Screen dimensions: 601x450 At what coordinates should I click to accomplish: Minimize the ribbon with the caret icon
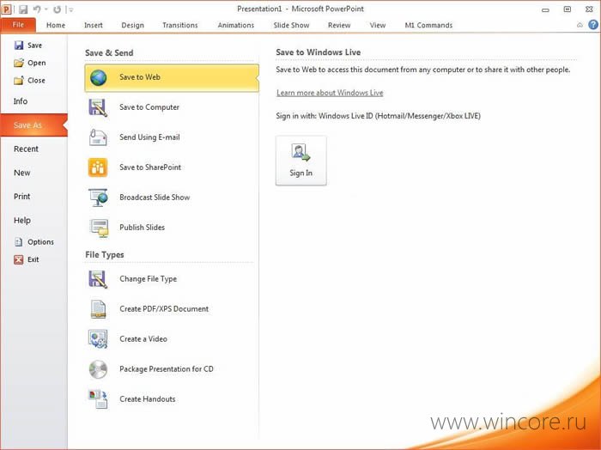tap(580, 25)
